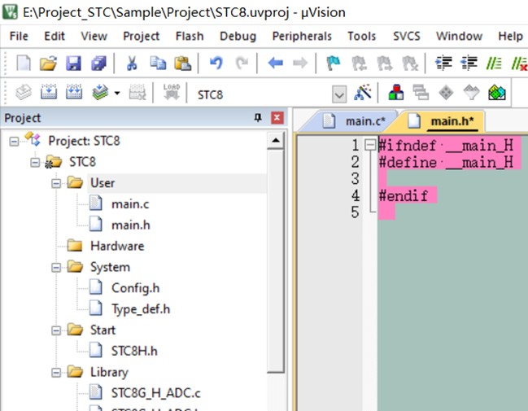Undo the last edit
528x411 pixels.
pos(216,63)
